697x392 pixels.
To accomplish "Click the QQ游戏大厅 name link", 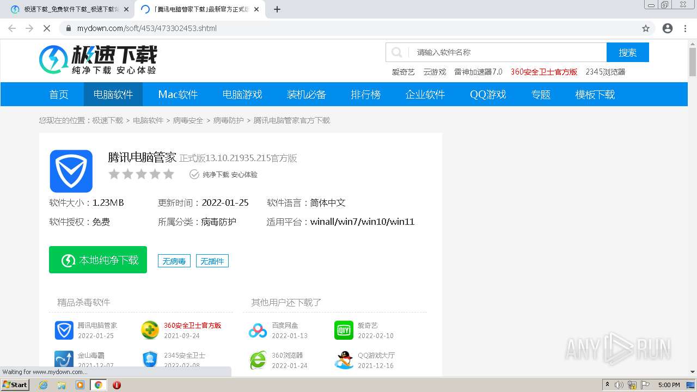I will tap(376, 355).
